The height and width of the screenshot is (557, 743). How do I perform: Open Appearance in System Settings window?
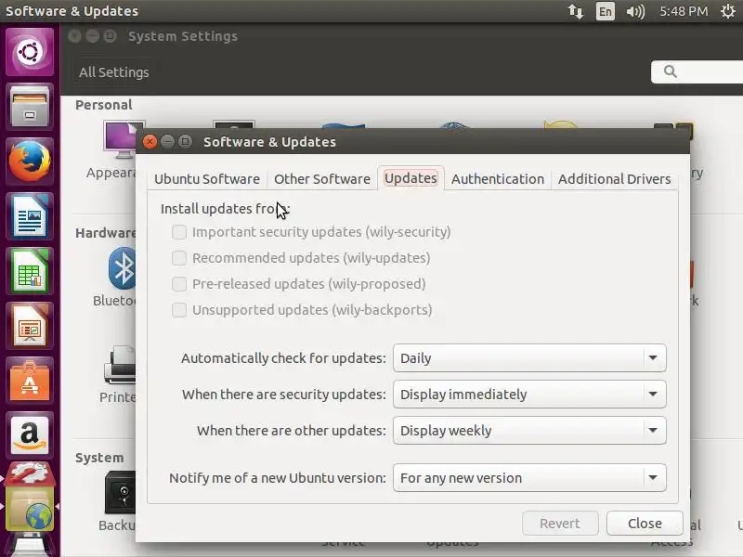point(113,151)
